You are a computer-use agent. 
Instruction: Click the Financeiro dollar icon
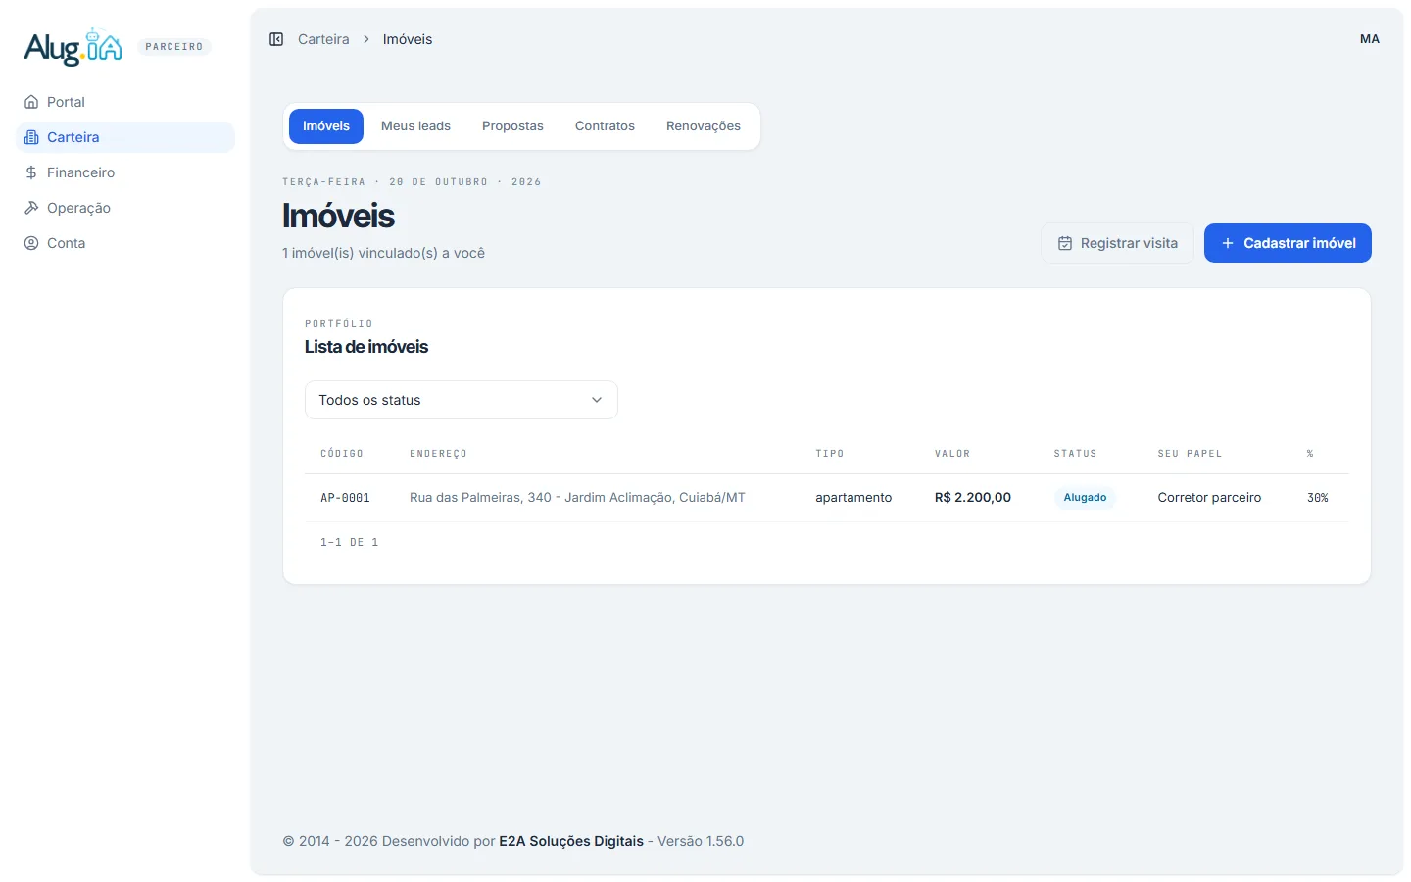31,172
